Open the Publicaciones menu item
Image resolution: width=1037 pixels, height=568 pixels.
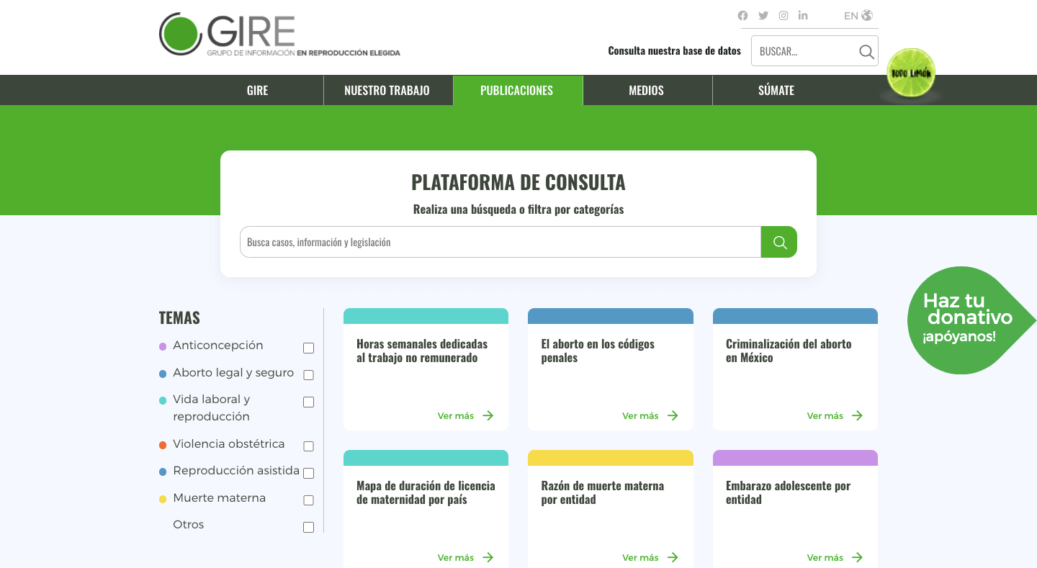pyautogui.click(x=516, y=91)
